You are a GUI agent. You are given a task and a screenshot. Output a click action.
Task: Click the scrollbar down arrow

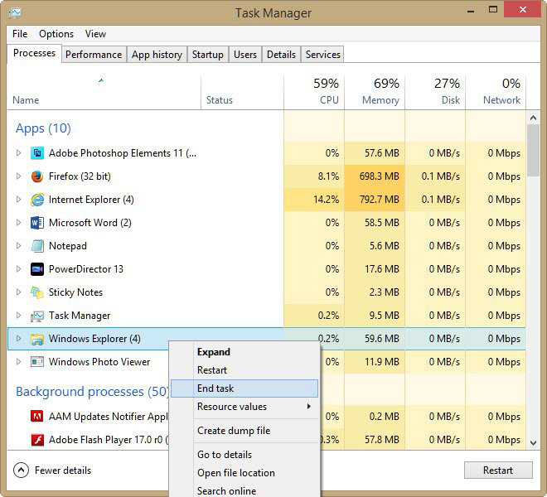533,443
